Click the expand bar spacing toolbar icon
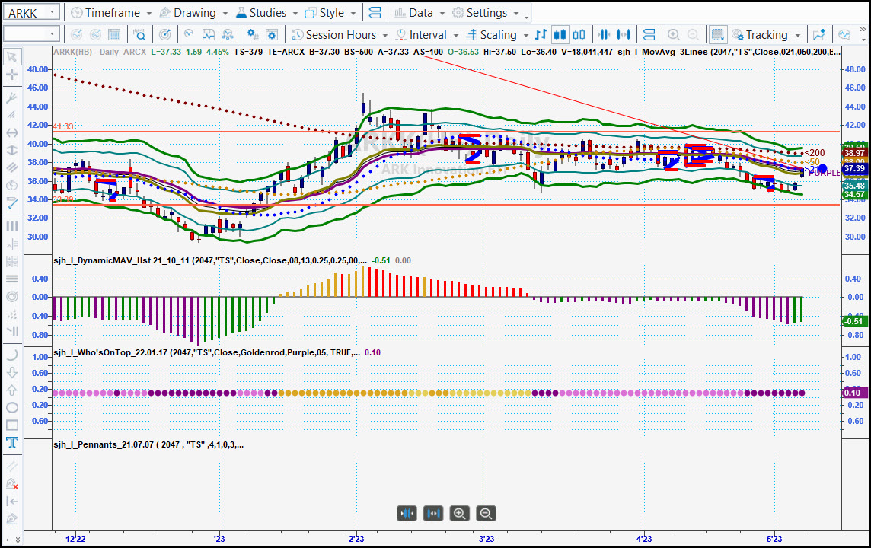This screenshot has width=871, height=548. [x=624, y=34]
